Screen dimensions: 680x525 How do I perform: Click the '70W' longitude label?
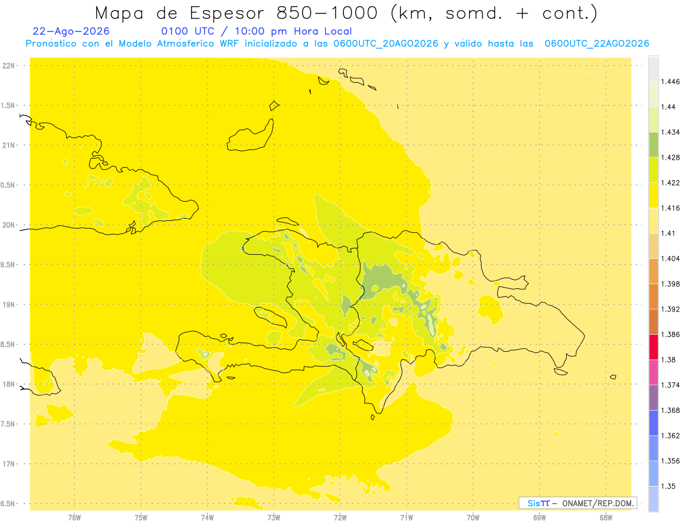473,517
